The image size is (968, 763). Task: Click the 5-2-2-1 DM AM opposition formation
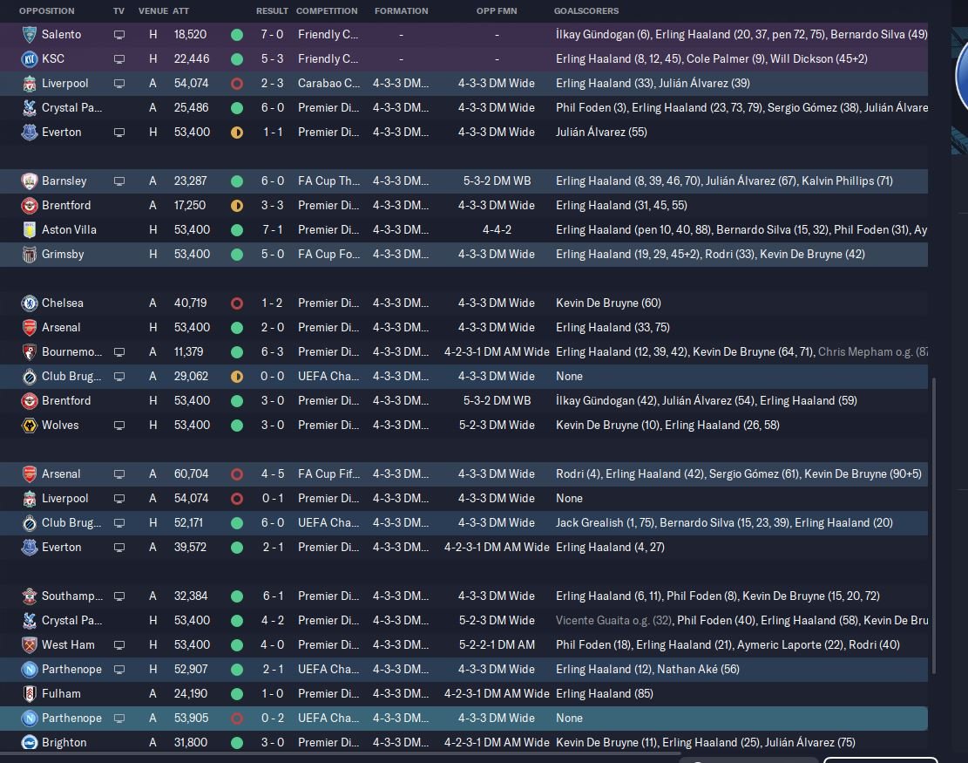(x=497, y=645)
